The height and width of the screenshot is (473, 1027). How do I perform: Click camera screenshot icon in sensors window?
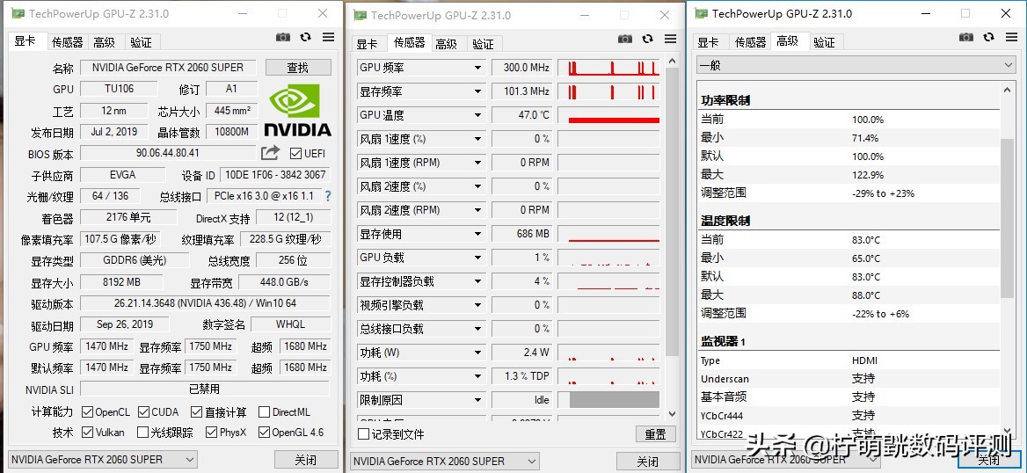(625, 39)
